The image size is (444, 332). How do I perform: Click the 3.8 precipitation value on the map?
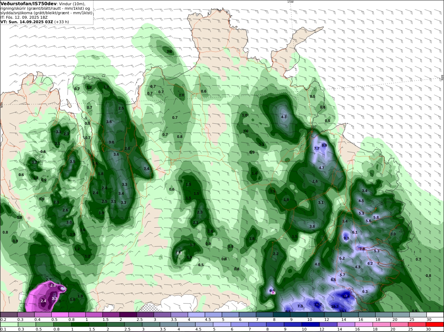tap(312, 226)
